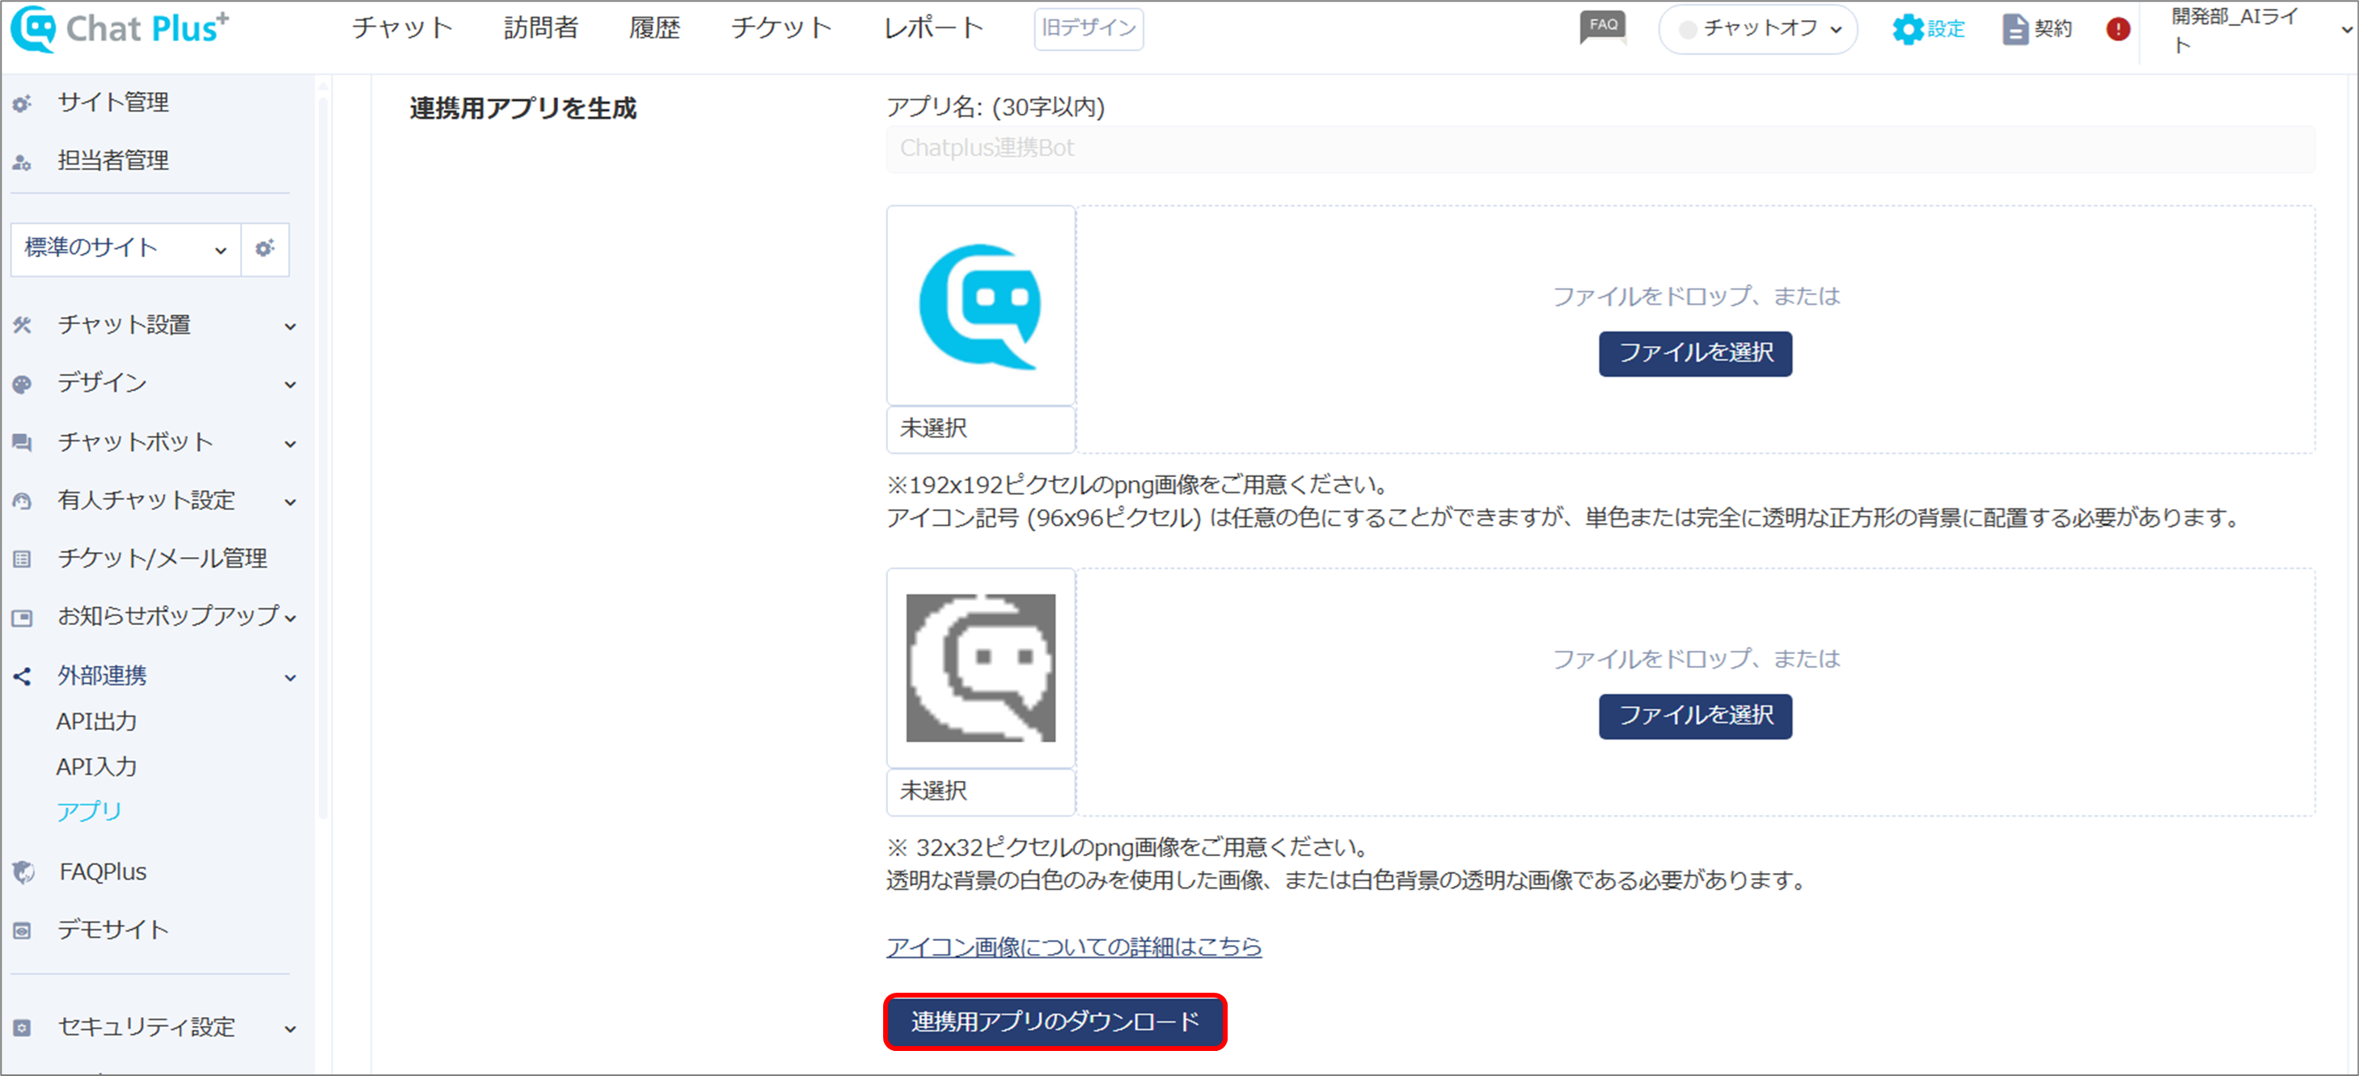2359x1076 pixels.
Task: Click site settings gear beside 標準のサイト
Action: tap(264, 248)
